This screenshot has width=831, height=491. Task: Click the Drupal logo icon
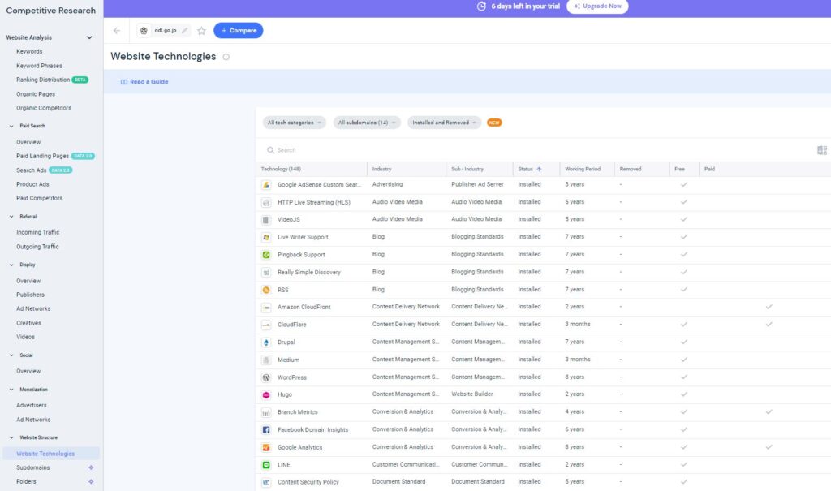[266, 342]
